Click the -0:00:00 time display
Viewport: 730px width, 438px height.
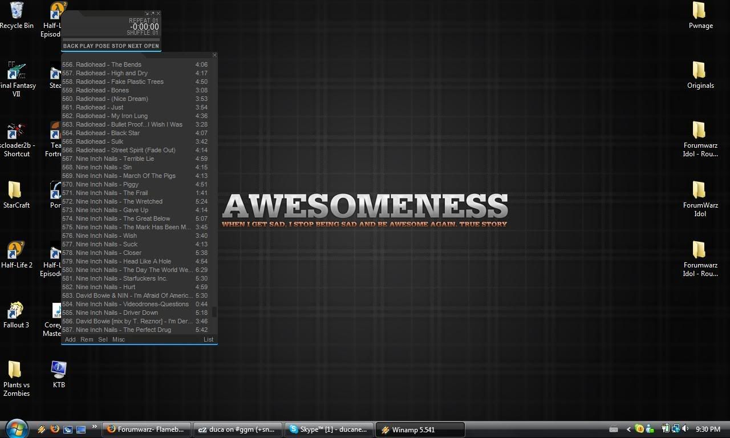tap(144, 27)
